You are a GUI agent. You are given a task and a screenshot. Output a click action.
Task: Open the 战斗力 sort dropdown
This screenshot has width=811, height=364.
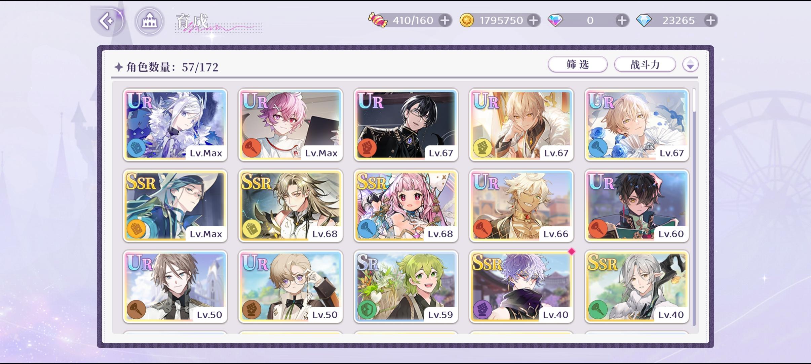[x=645, y=64]
